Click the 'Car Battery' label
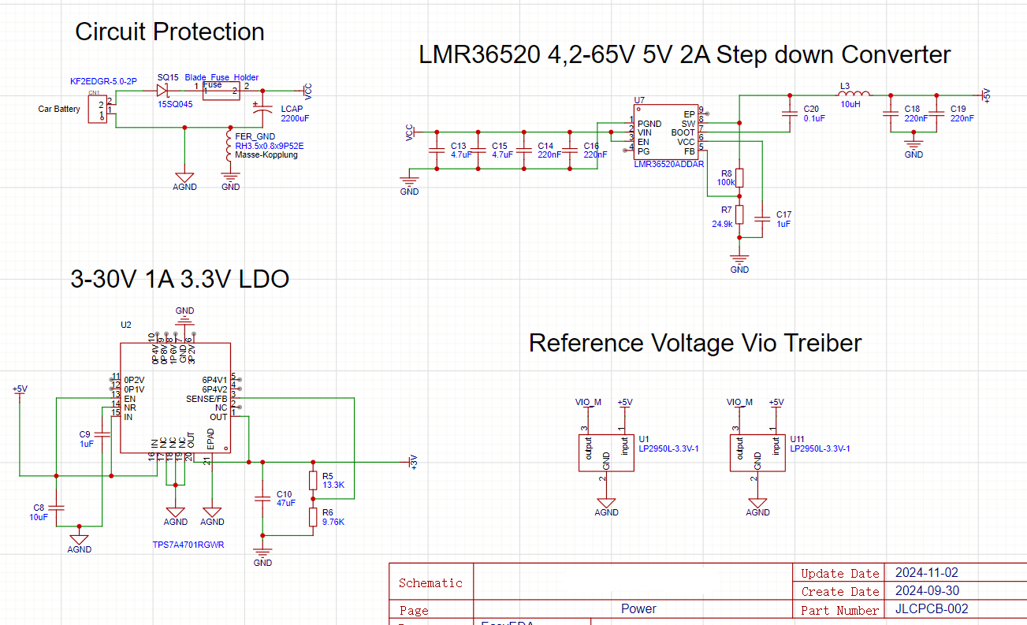Viewport: 1027px width, 625px height. coord(59,109)
